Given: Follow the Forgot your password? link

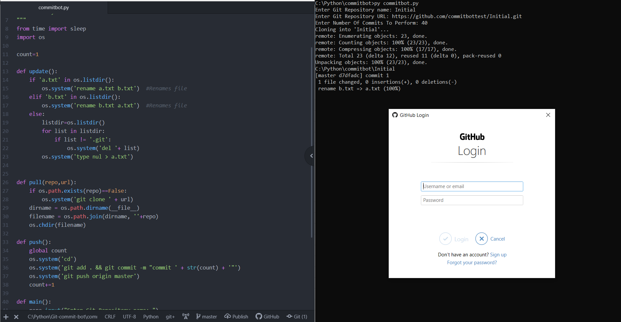Looking at the screenshot, I should tap(472, 263).
